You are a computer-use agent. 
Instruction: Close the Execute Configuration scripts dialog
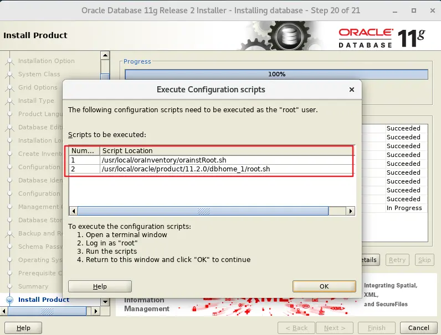coord(352,90)
